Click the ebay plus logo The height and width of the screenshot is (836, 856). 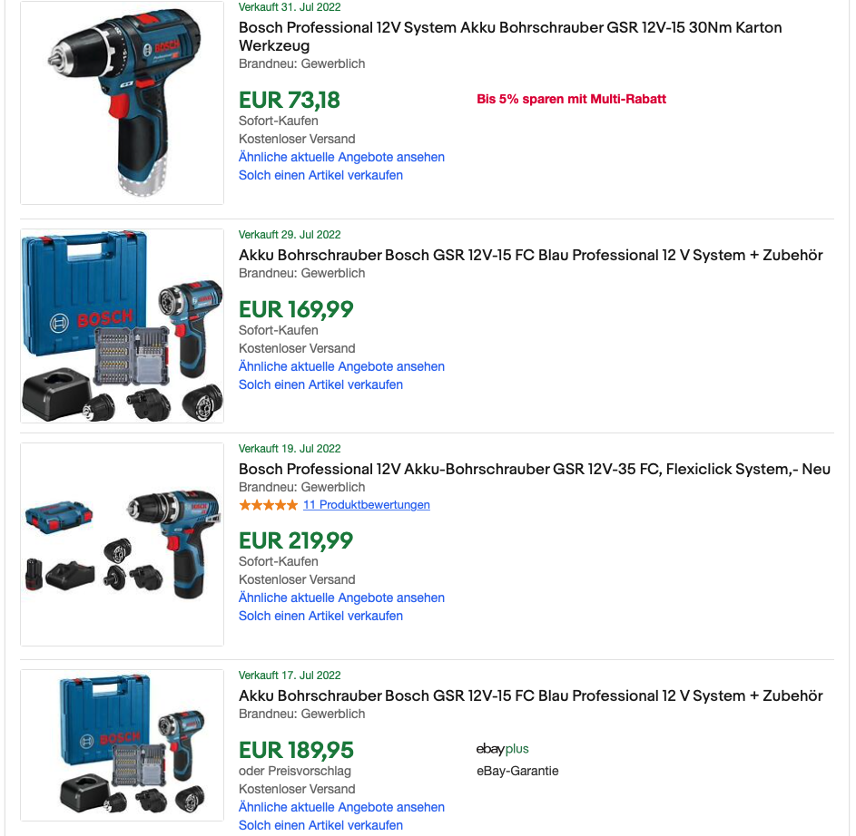(502, 749)
